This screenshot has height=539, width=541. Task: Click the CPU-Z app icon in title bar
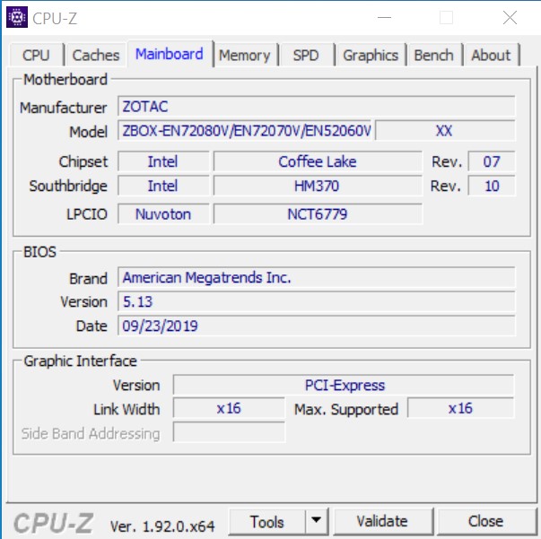click(x=17, y=17)
